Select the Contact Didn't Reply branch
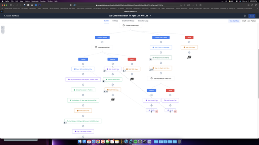The image size is (259, 145). pyautogui.click(x=161, y=37)
